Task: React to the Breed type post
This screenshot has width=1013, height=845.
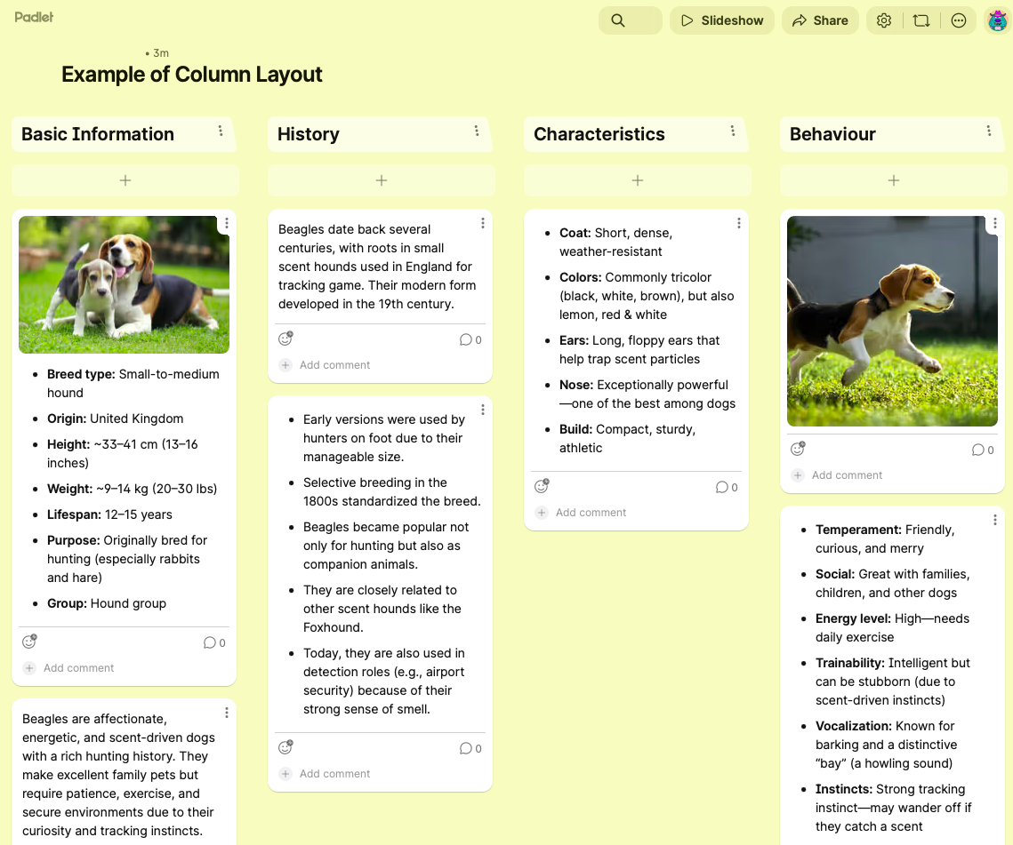Action: pyautogui.click(x=29, y=642)
